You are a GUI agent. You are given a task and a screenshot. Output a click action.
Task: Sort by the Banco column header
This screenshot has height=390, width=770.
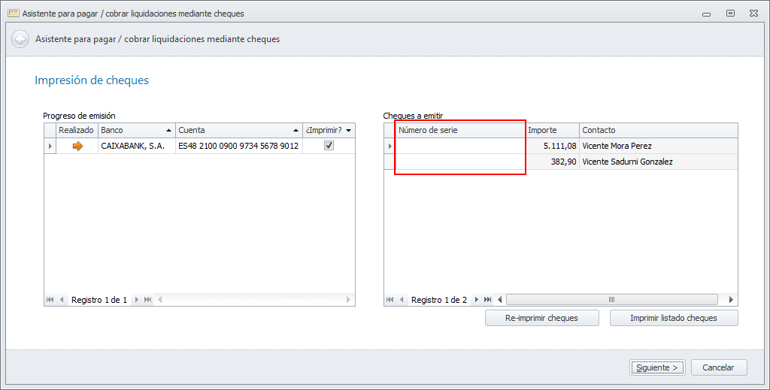tap(137, 130)
